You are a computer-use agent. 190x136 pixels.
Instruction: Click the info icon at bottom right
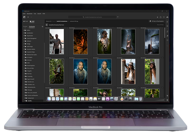(167, 100)
